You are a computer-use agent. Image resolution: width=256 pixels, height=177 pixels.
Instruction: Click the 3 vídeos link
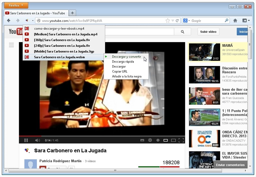[90, 161]
